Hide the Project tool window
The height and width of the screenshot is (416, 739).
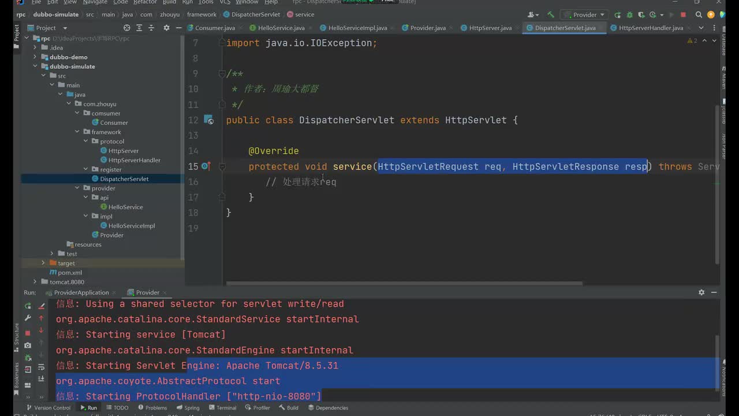pos(180,28)
